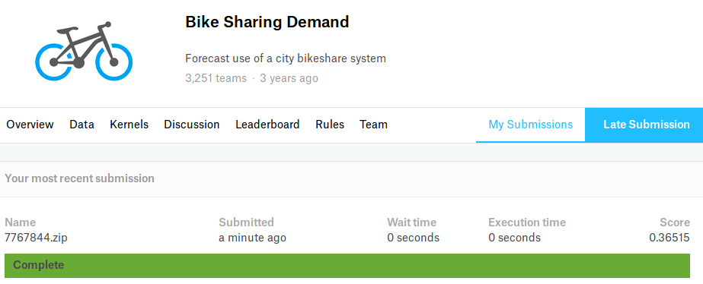Click the Submitted column header

click(x=246, y=222)
